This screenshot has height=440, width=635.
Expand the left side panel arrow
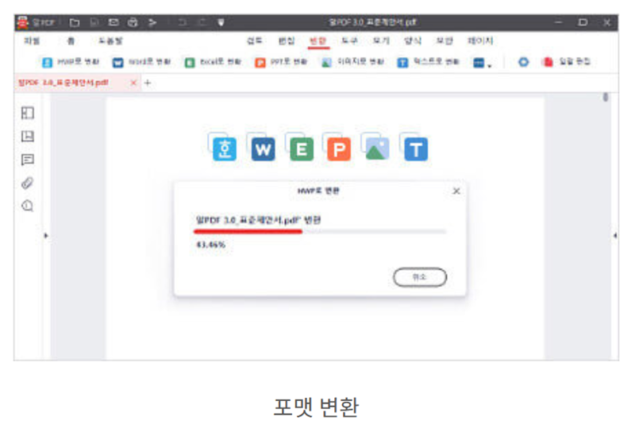(x=46, y=235)
